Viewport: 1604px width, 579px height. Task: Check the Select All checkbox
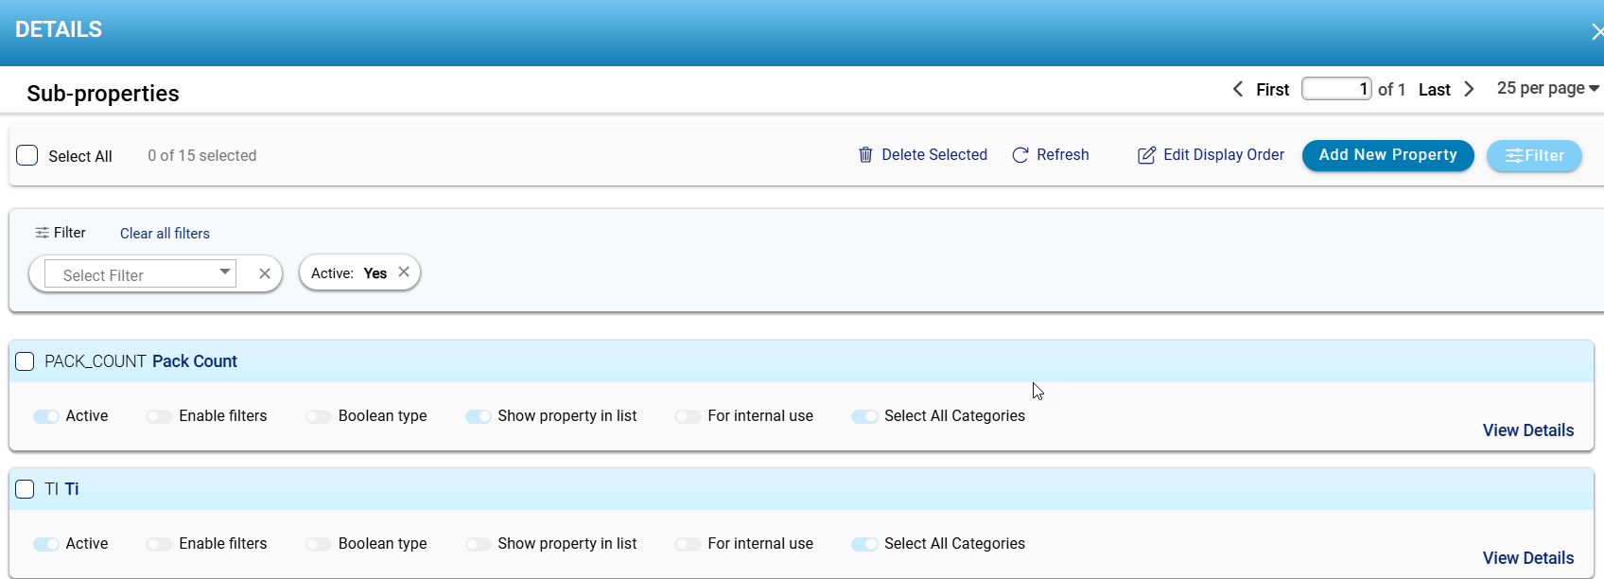point(27,156)
